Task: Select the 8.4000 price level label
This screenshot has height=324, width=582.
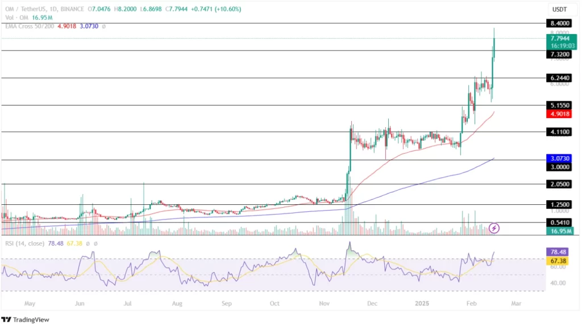Action: click(x=560, y=23)
